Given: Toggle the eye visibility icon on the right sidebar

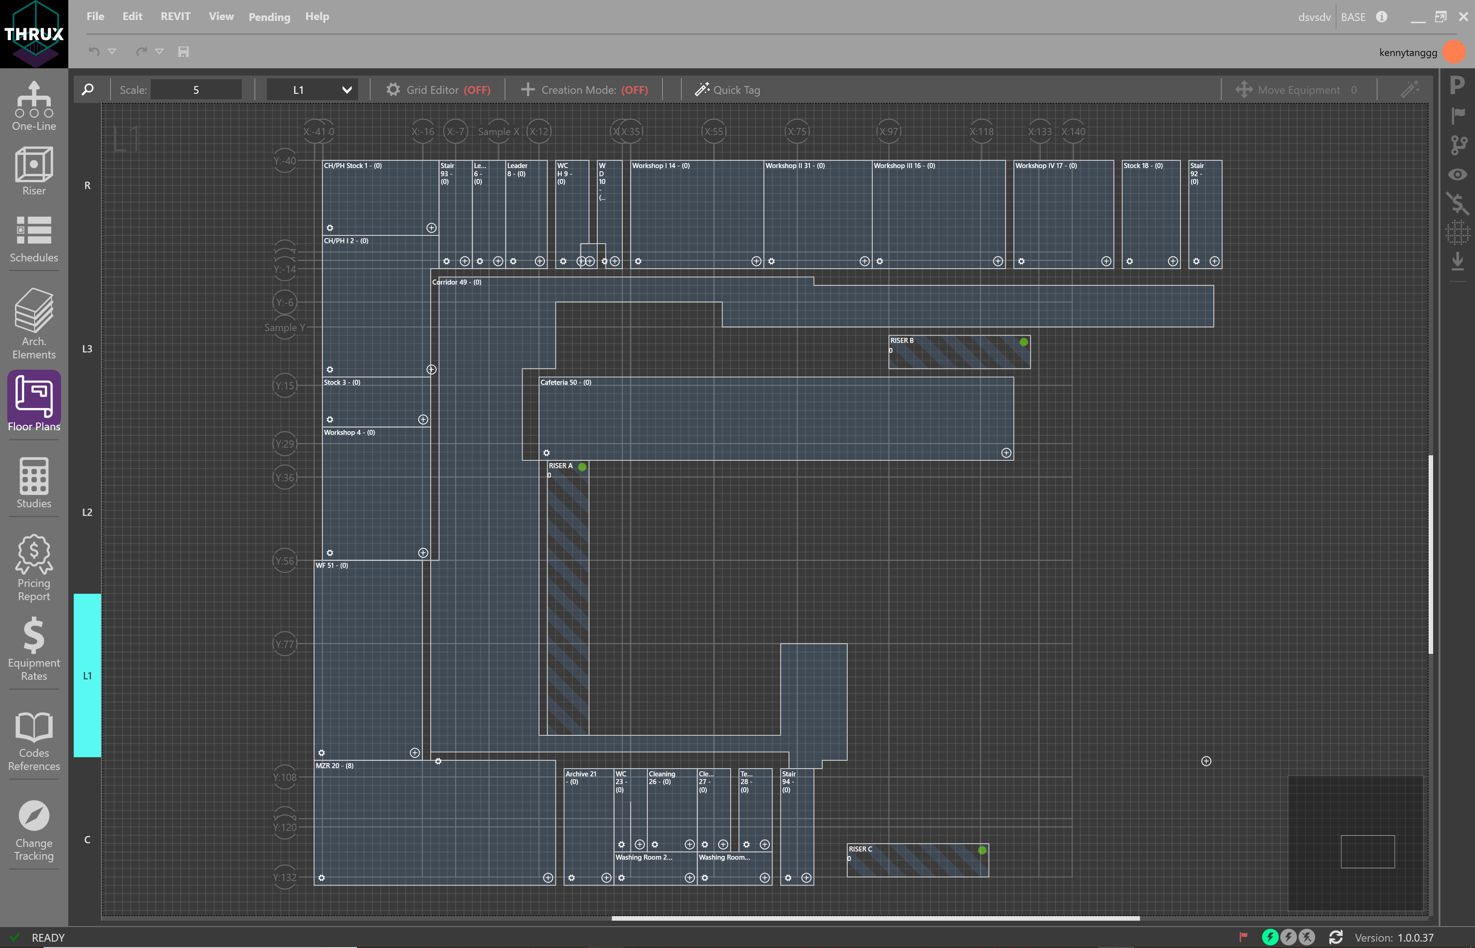Looking at the screenshot, I should [1457, 174].
